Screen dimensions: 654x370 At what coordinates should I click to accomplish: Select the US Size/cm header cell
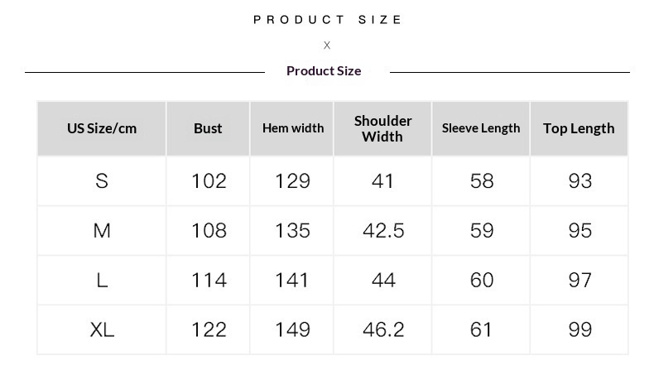coord(102,128)
